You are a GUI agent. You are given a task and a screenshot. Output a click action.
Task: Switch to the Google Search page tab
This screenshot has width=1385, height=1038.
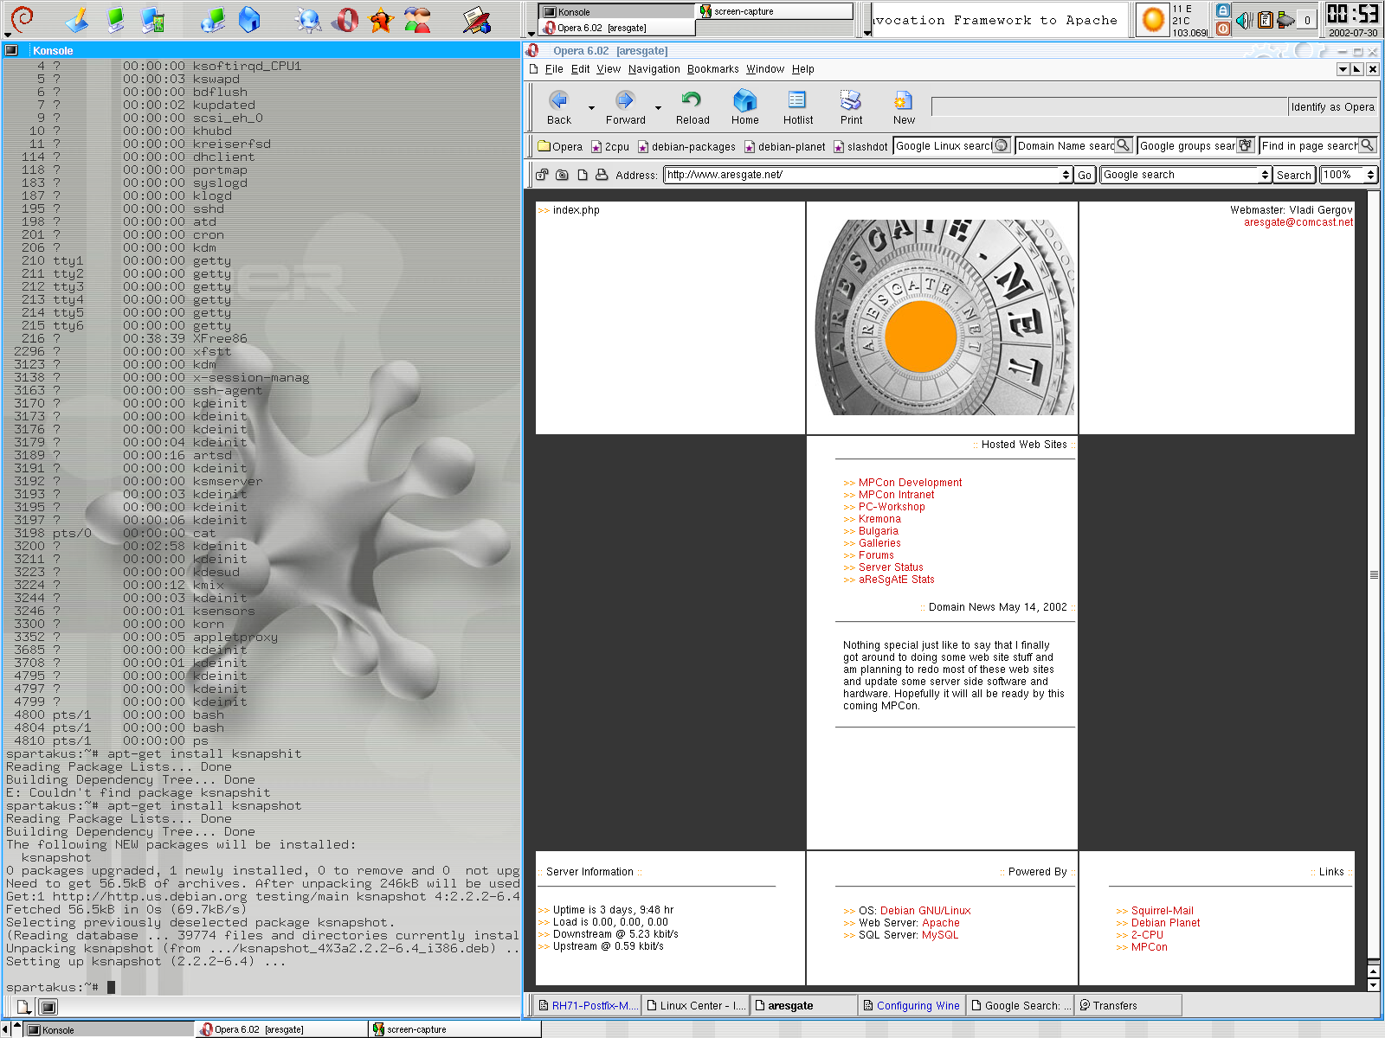[x=1021, y=1005]
